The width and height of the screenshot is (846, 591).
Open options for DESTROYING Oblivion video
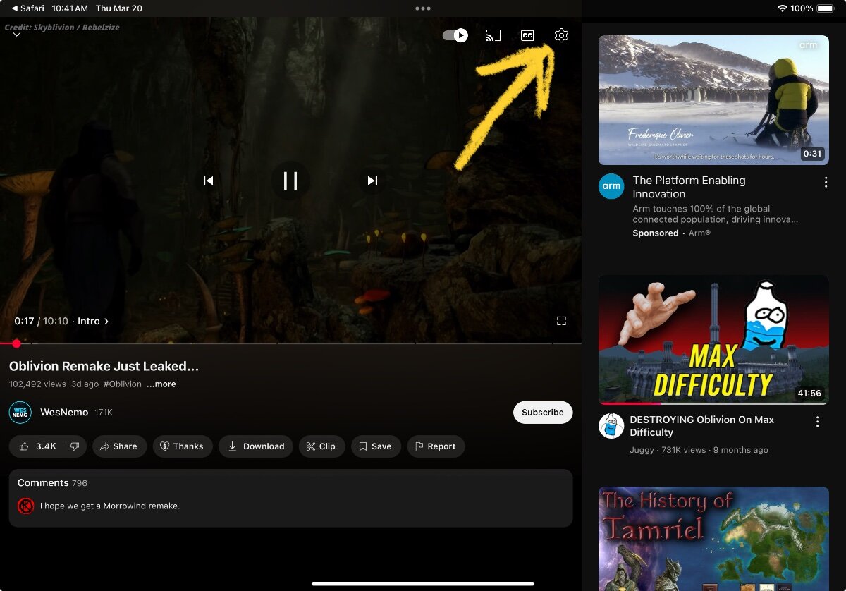[x=817, y=422]
